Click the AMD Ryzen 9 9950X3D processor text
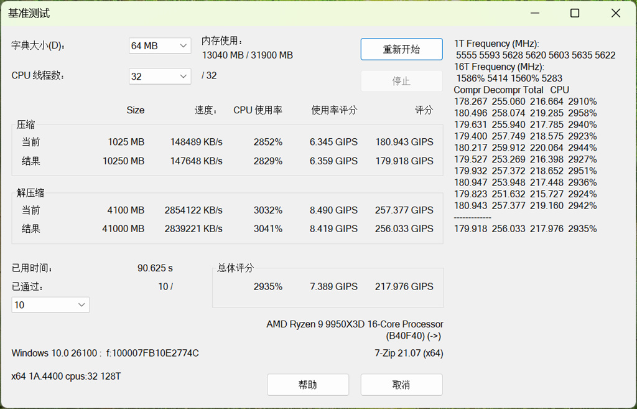The width and height of the screenshot is (637, 409). point(355,324)
